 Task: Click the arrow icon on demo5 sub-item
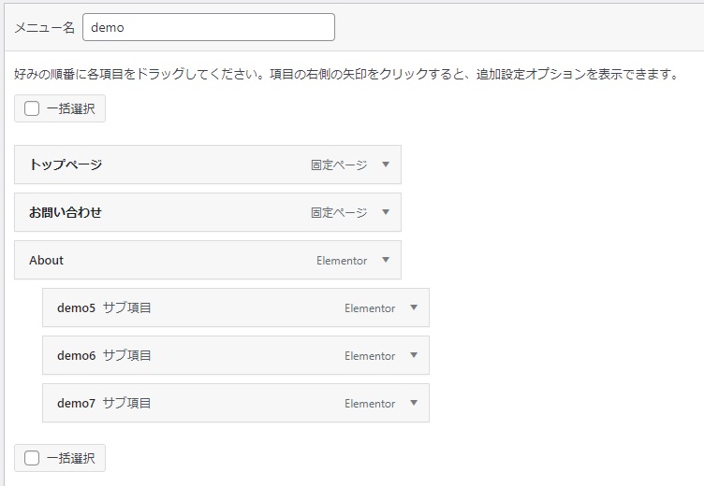(x=413, y=307)
